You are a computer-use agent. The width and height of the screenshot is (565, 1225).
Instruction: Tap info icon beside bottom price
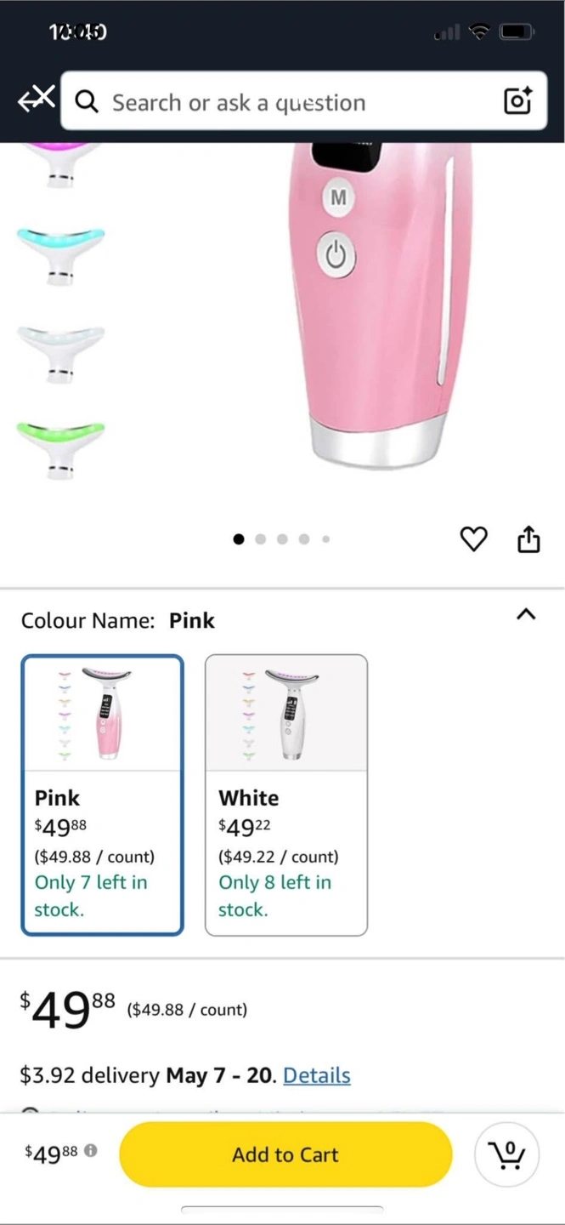coord(91,1150)
